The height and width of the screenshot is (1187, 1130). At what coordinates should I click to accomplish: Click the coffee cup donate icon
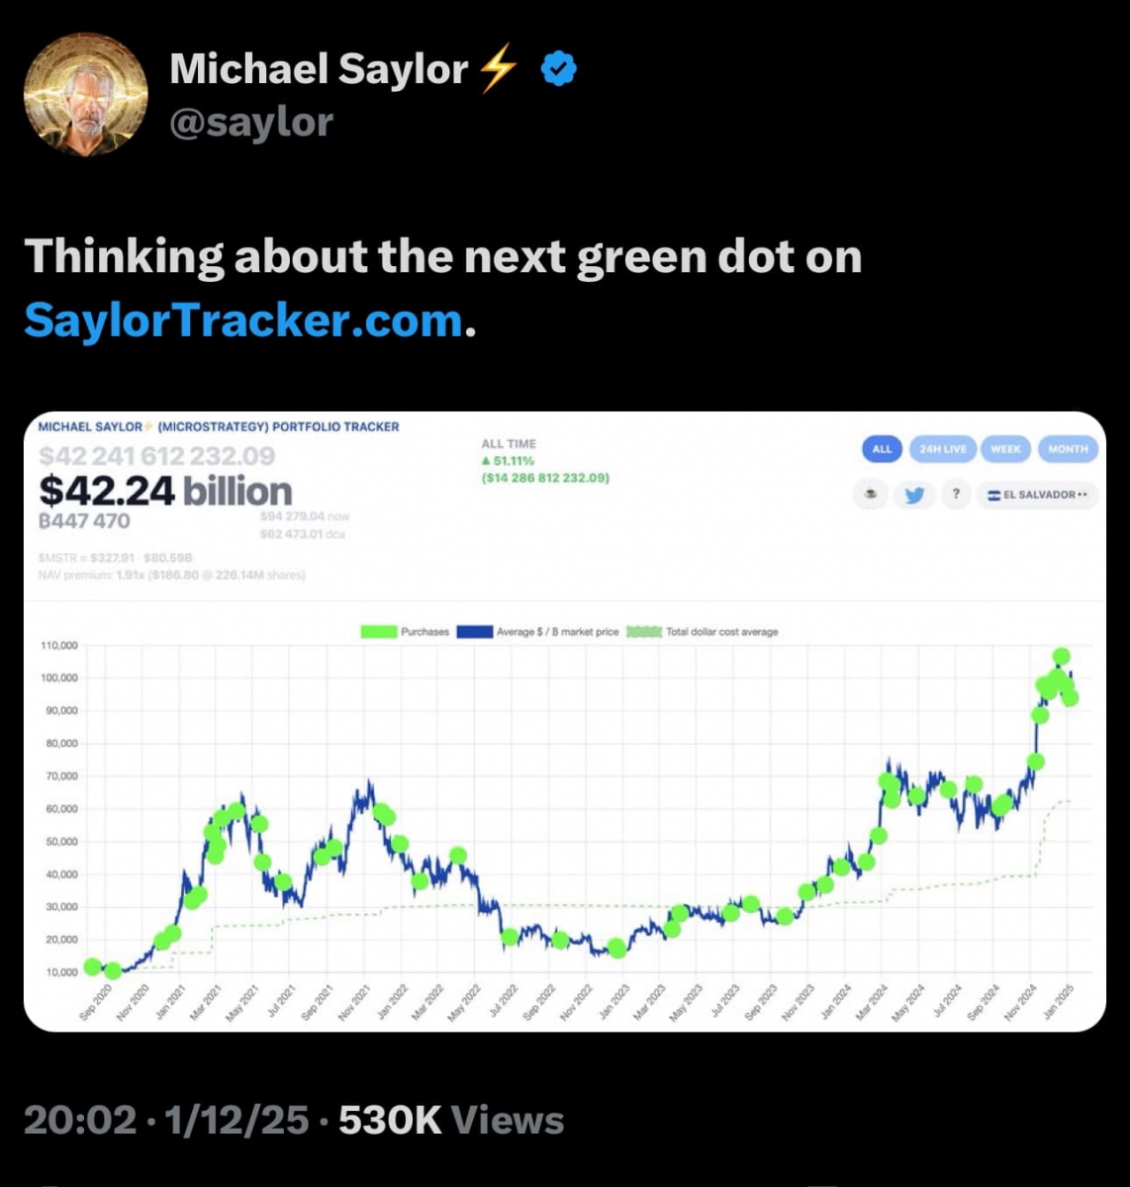(x=871, y=495)
